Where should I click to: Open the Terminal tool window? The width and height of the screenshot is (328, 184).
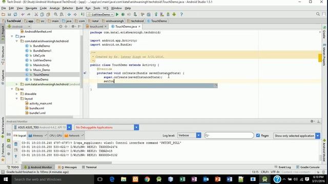89,167
